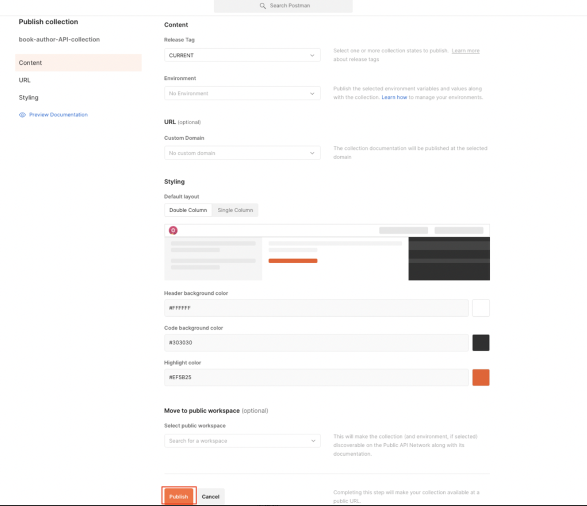
Task: Open Learn more about release tags
Action: (466, 51)
